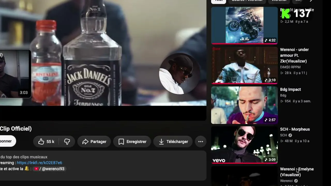The height and width of the screenshot is (186, 331).
Task: Open the Bdg Impact video thumbnail
Action: 244,105
